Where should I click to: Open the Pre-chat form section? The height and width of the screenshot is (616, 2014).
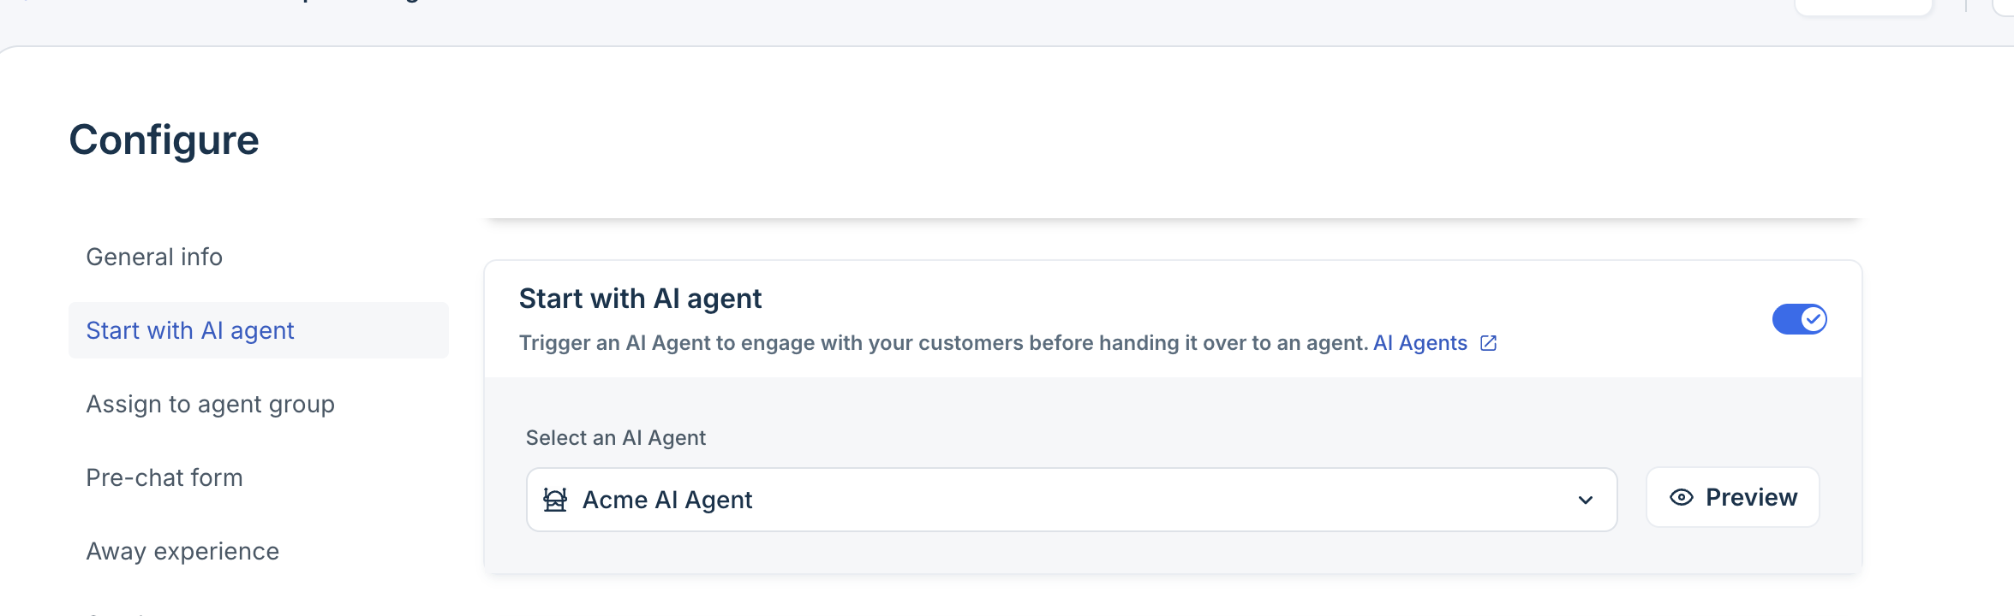(164, 477)
